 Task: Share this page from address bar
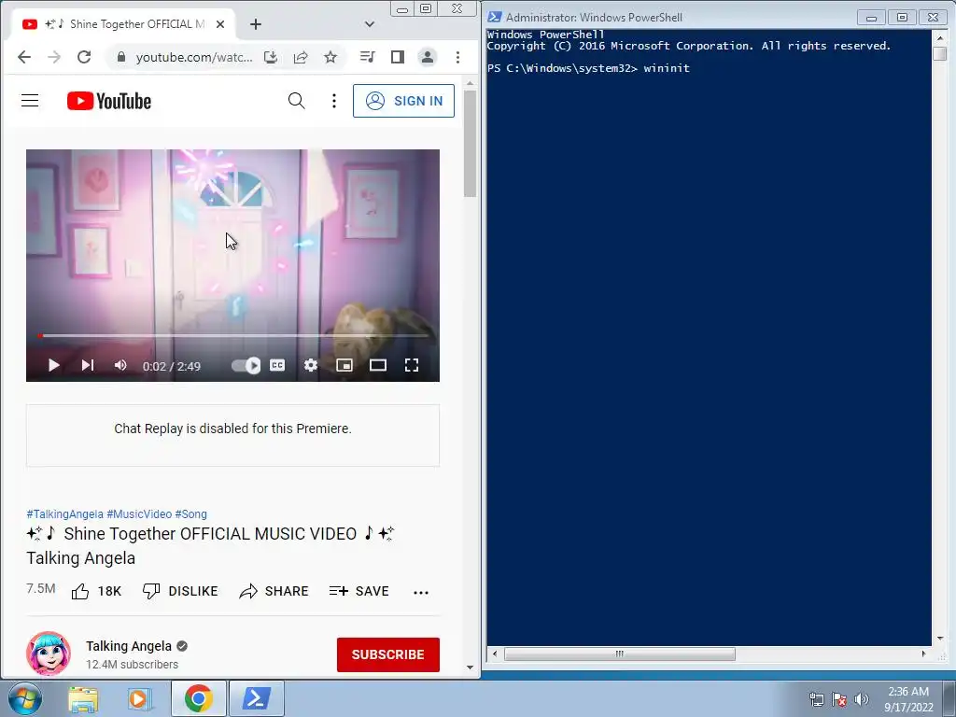coord(301,57)
